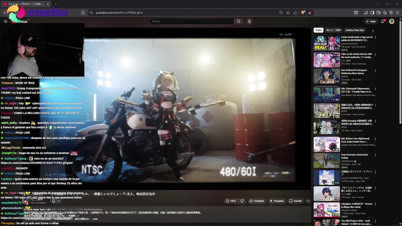Bookmark this page with the bookmark icon
Viewport: 402px width, 226px height.
click(83, 13)
